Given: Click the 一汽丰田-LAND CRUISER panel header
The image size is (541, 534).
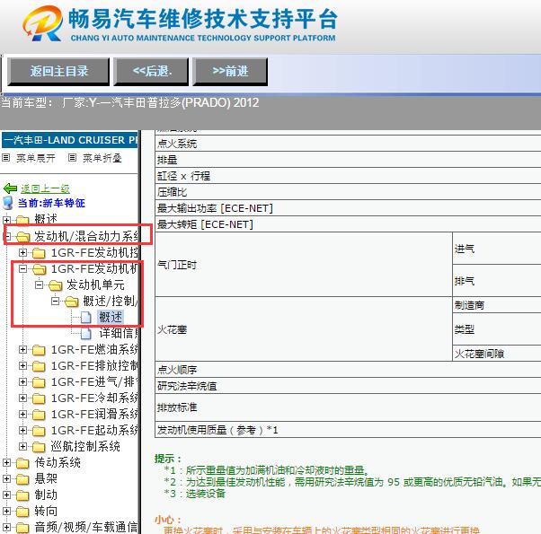Looking at the screenshot, I should click(x=70, y=140).
